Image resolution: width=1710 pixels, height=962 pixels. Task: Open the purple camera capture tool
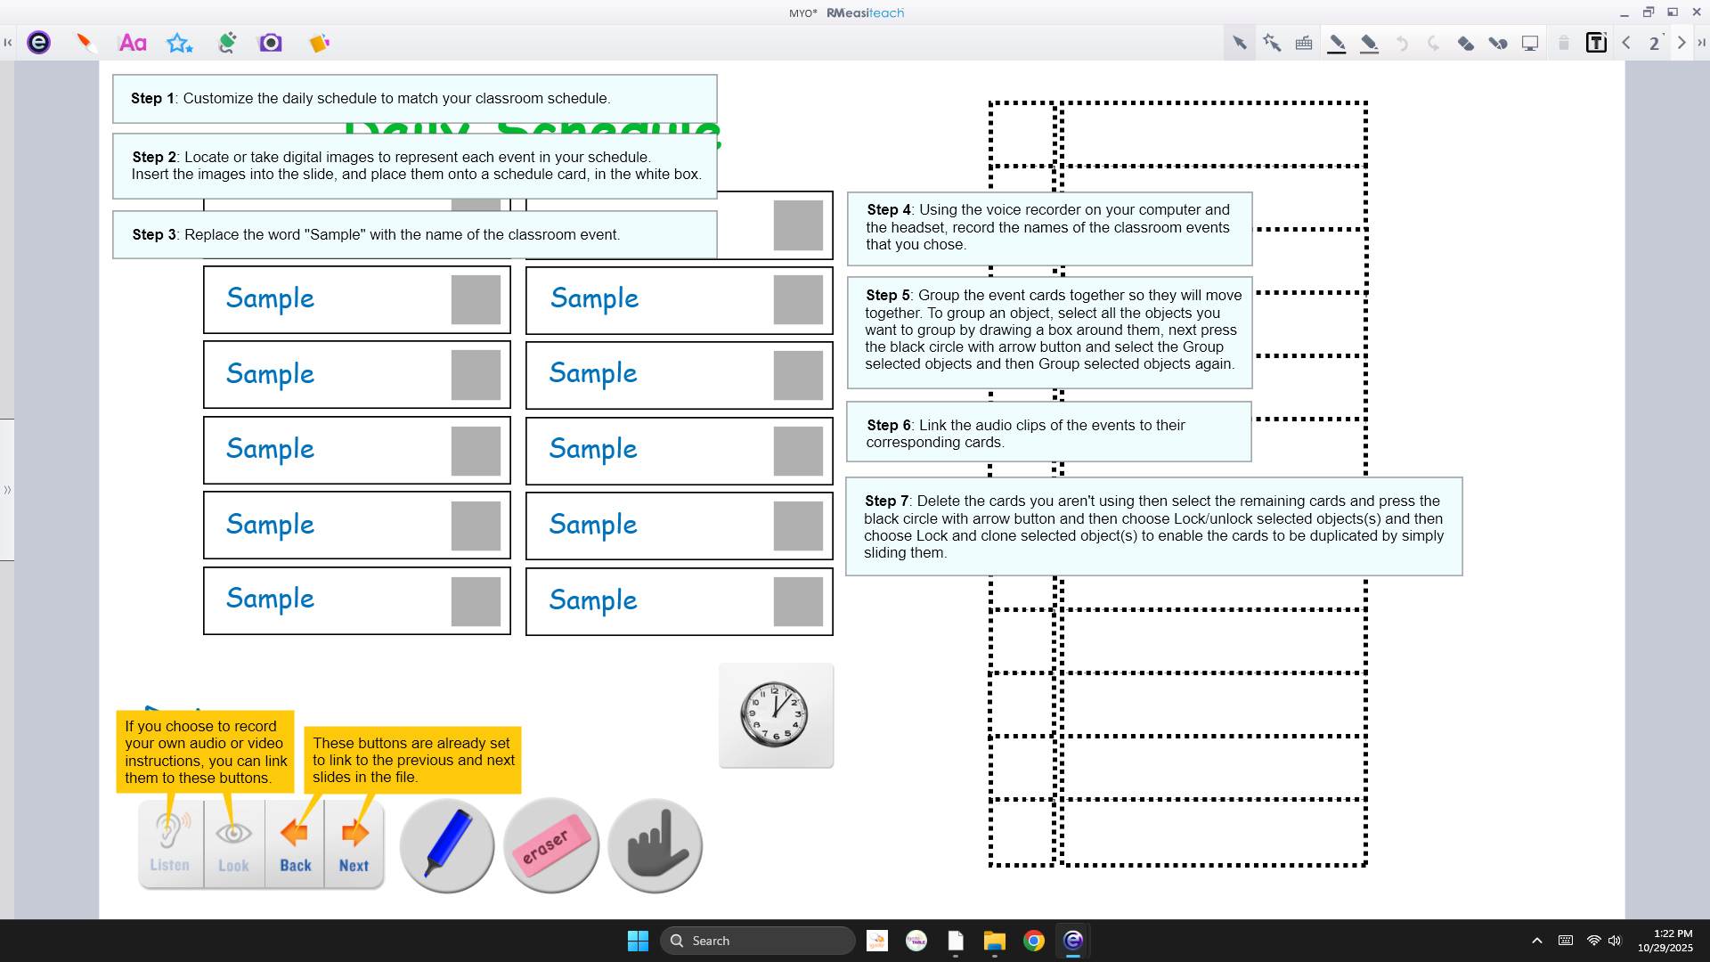[270, 42]
